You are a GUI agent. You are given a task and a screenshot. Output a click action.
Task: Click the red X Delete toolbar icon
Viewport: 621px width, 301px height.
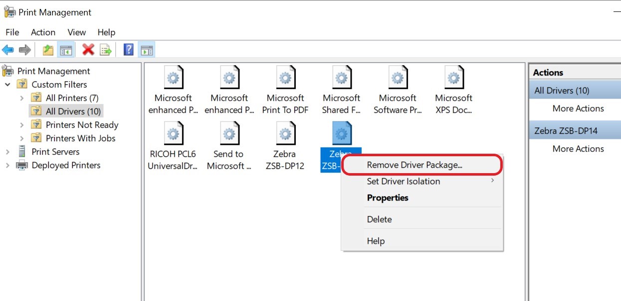click(x=88, y=50)
